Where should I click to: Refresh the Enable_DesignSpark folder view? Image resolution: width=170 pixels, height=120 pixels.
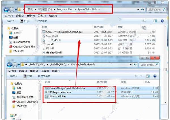pos(135,65)
